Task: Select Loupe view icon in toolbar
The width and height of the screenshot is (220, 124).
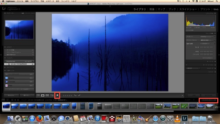Action: click(43, 95)
